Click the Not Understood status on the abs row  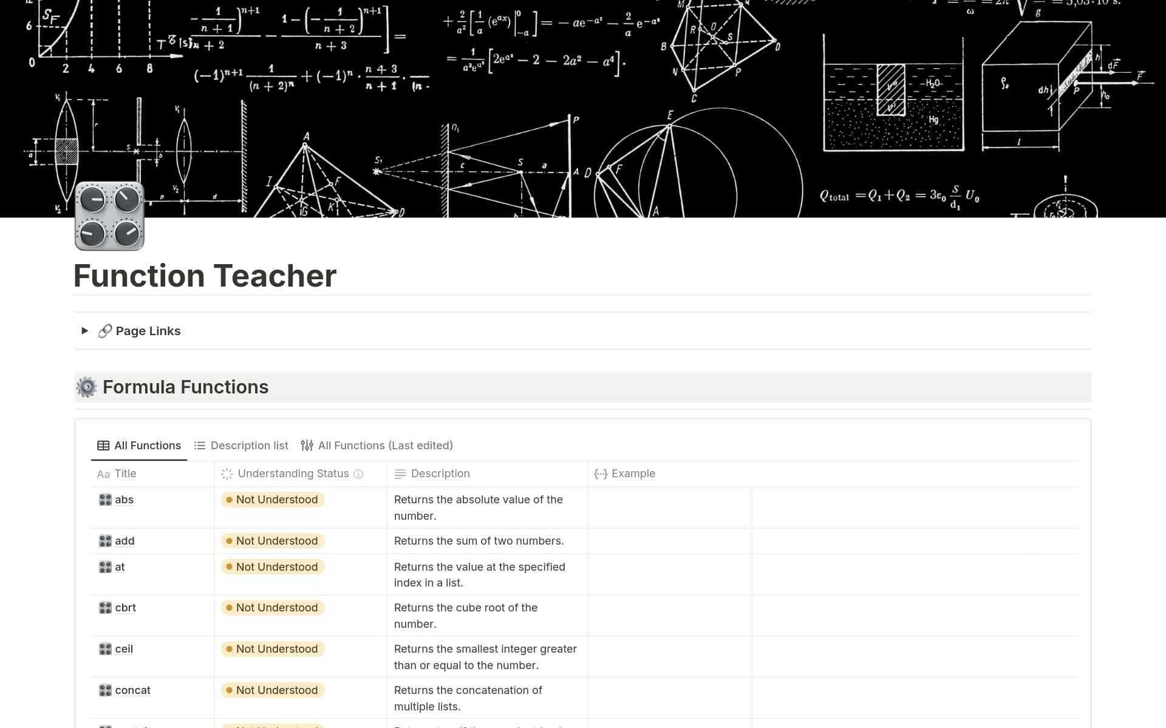272,499
